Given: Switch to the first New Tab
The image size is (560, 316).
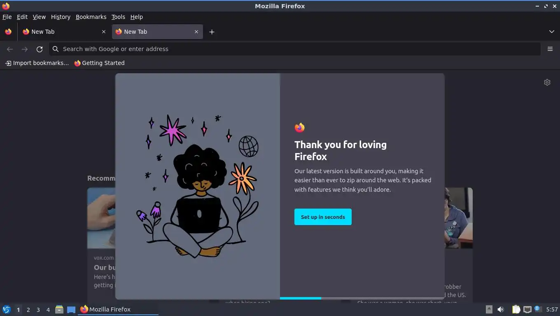Looking at the screenshot, I should click(64, 32).
